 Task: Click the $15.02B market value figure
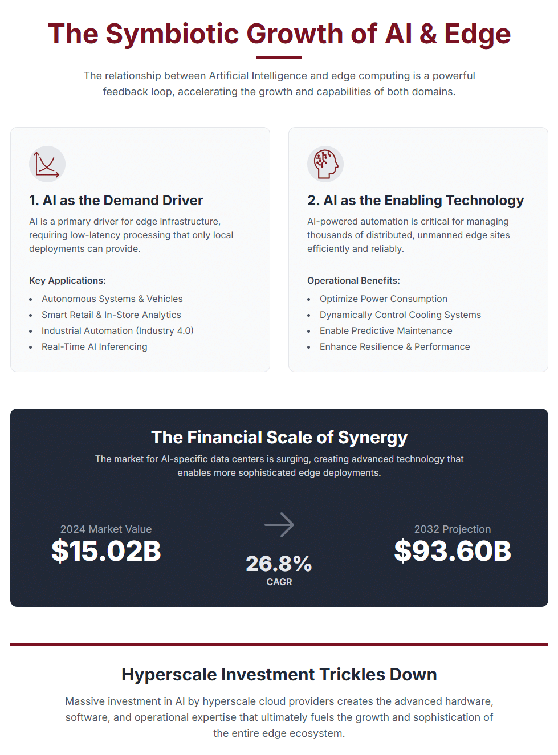[106, 551]
